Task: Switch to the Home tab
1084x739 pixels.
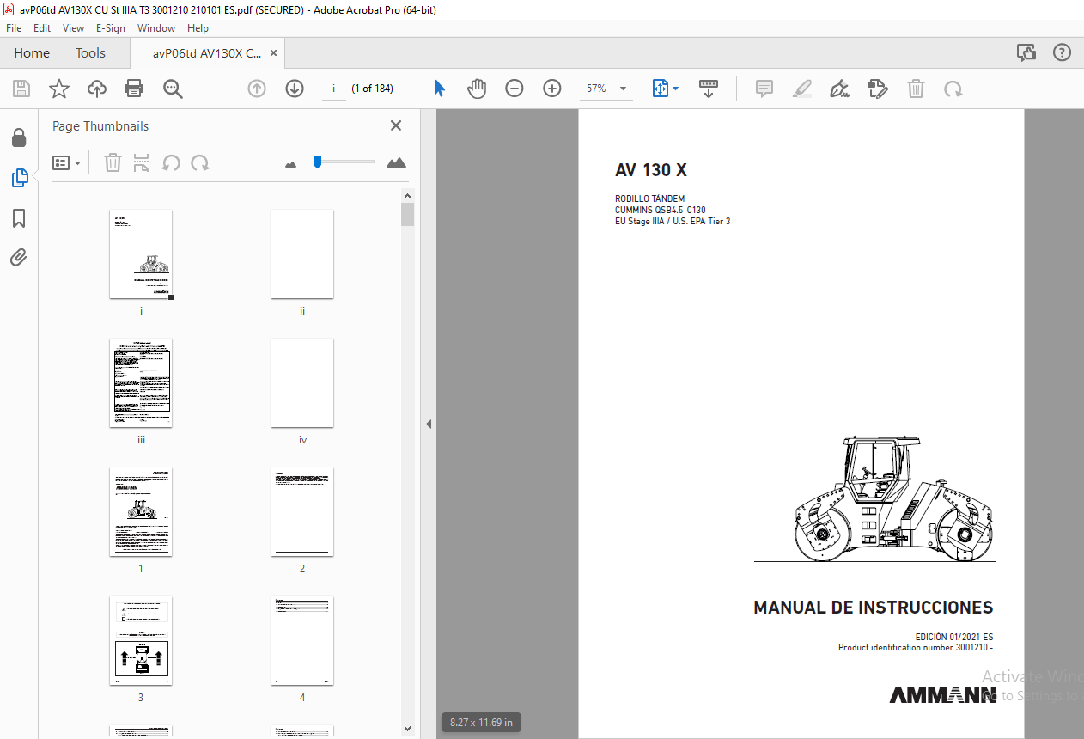Action: [x=32, y=52]
